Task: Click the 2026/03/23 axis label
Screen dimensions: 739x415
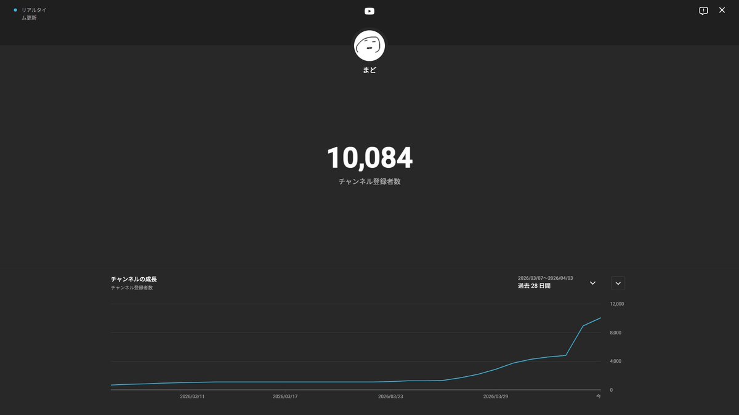Action: 390,397
